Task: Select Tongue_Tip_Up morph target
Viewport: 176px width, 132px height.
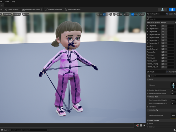Action: coord(152,67)
